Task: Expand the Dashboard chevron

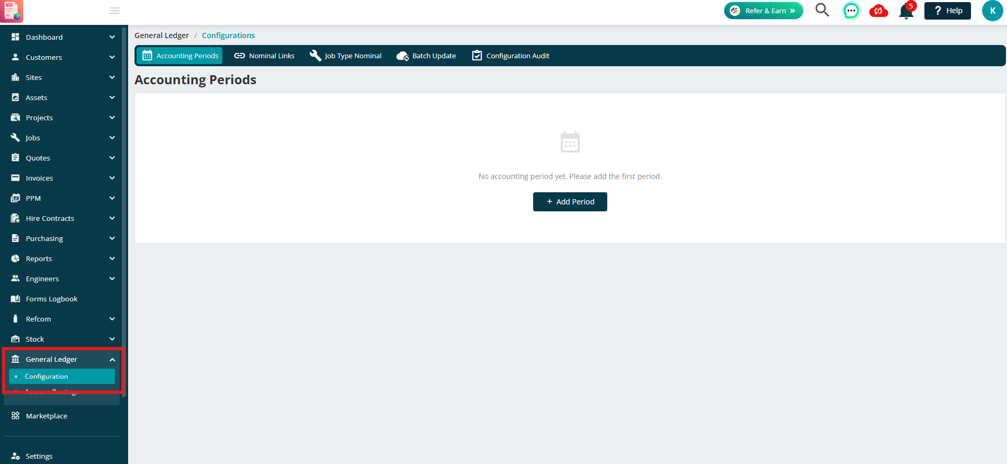Action: 112,37
